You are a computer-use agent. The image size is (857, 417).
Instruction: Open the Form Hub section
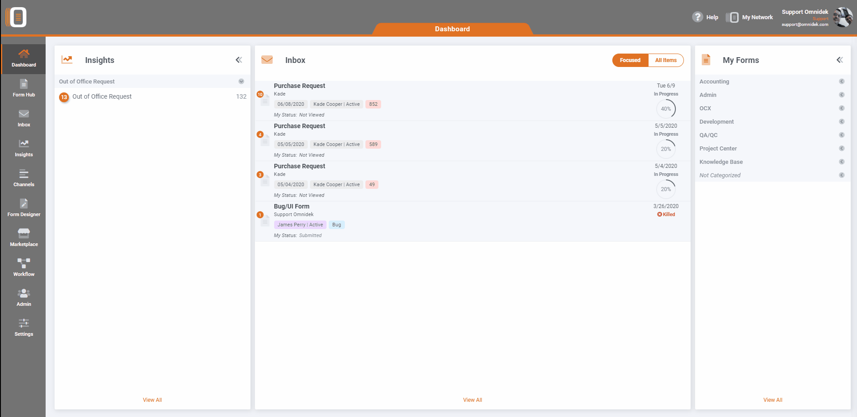(x=23, y=88)
